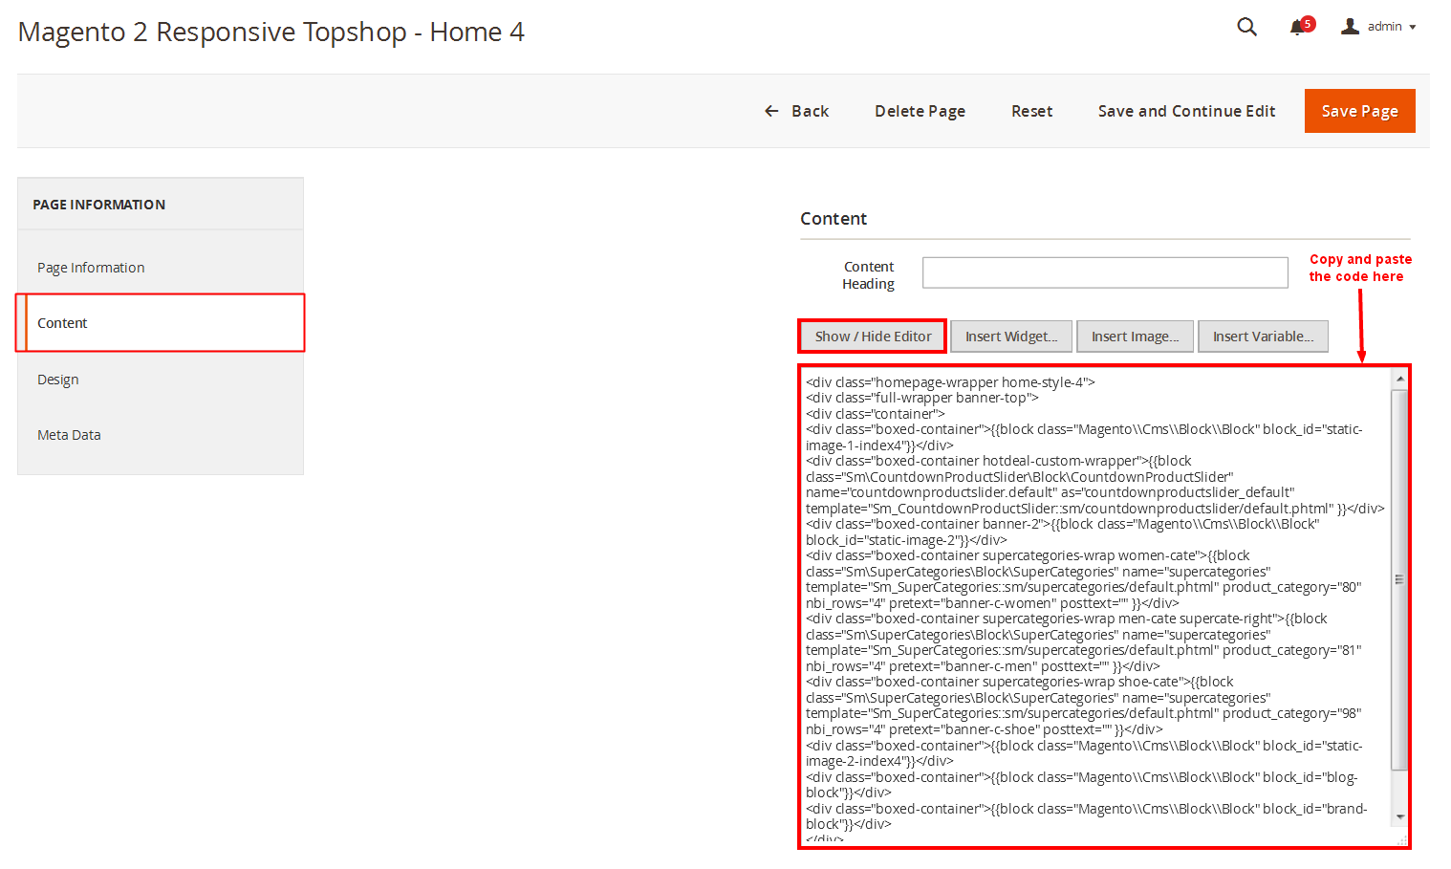Open the Page Information tab
The width and height of the screenshot is (1451, 869).
[x=91, y=268]
